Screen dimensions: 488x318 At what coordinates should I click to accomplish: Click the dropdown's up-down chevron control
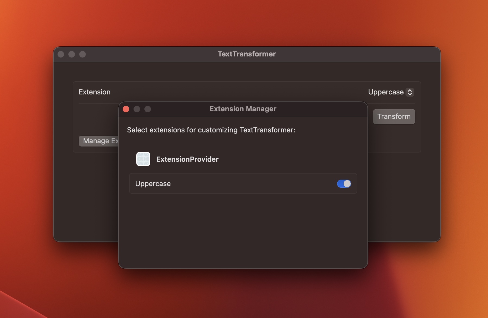410,92
